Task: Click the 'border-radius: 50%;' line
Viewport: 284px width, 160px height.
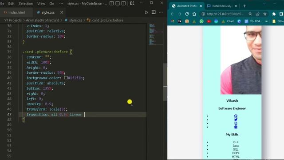Action: [x=46, y=72]
